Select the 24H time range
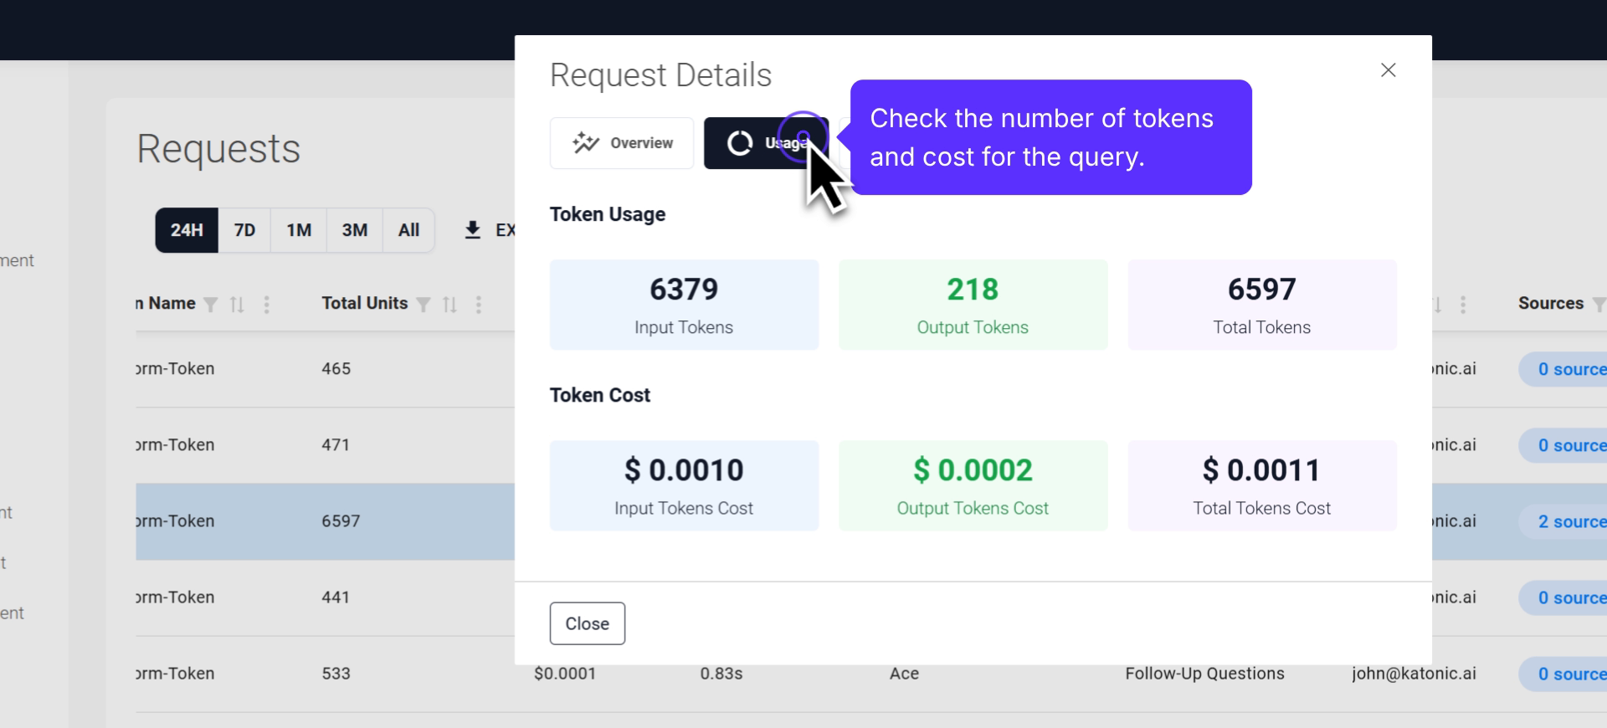Viewport: 1607px width, 728px height. pos(187,230)
